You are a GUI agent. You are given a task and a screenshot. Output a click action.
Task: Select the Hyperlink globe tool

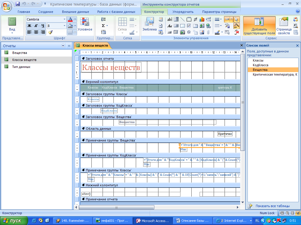click(208, 26)
